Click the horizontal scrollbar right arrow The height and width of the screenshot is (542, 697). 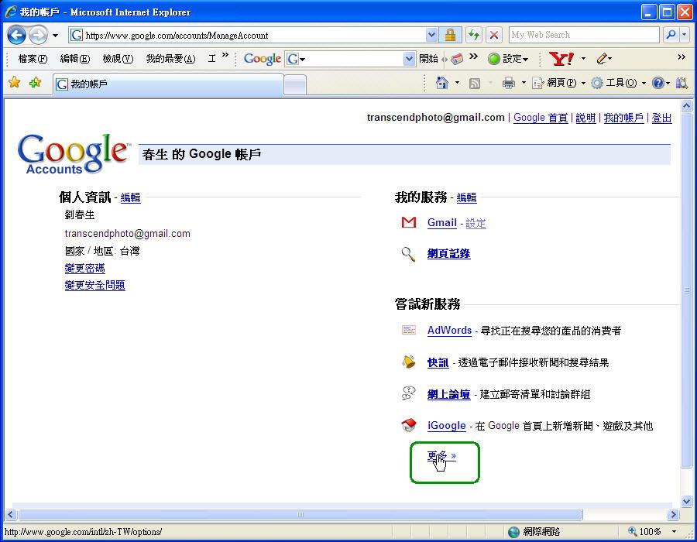674,514
